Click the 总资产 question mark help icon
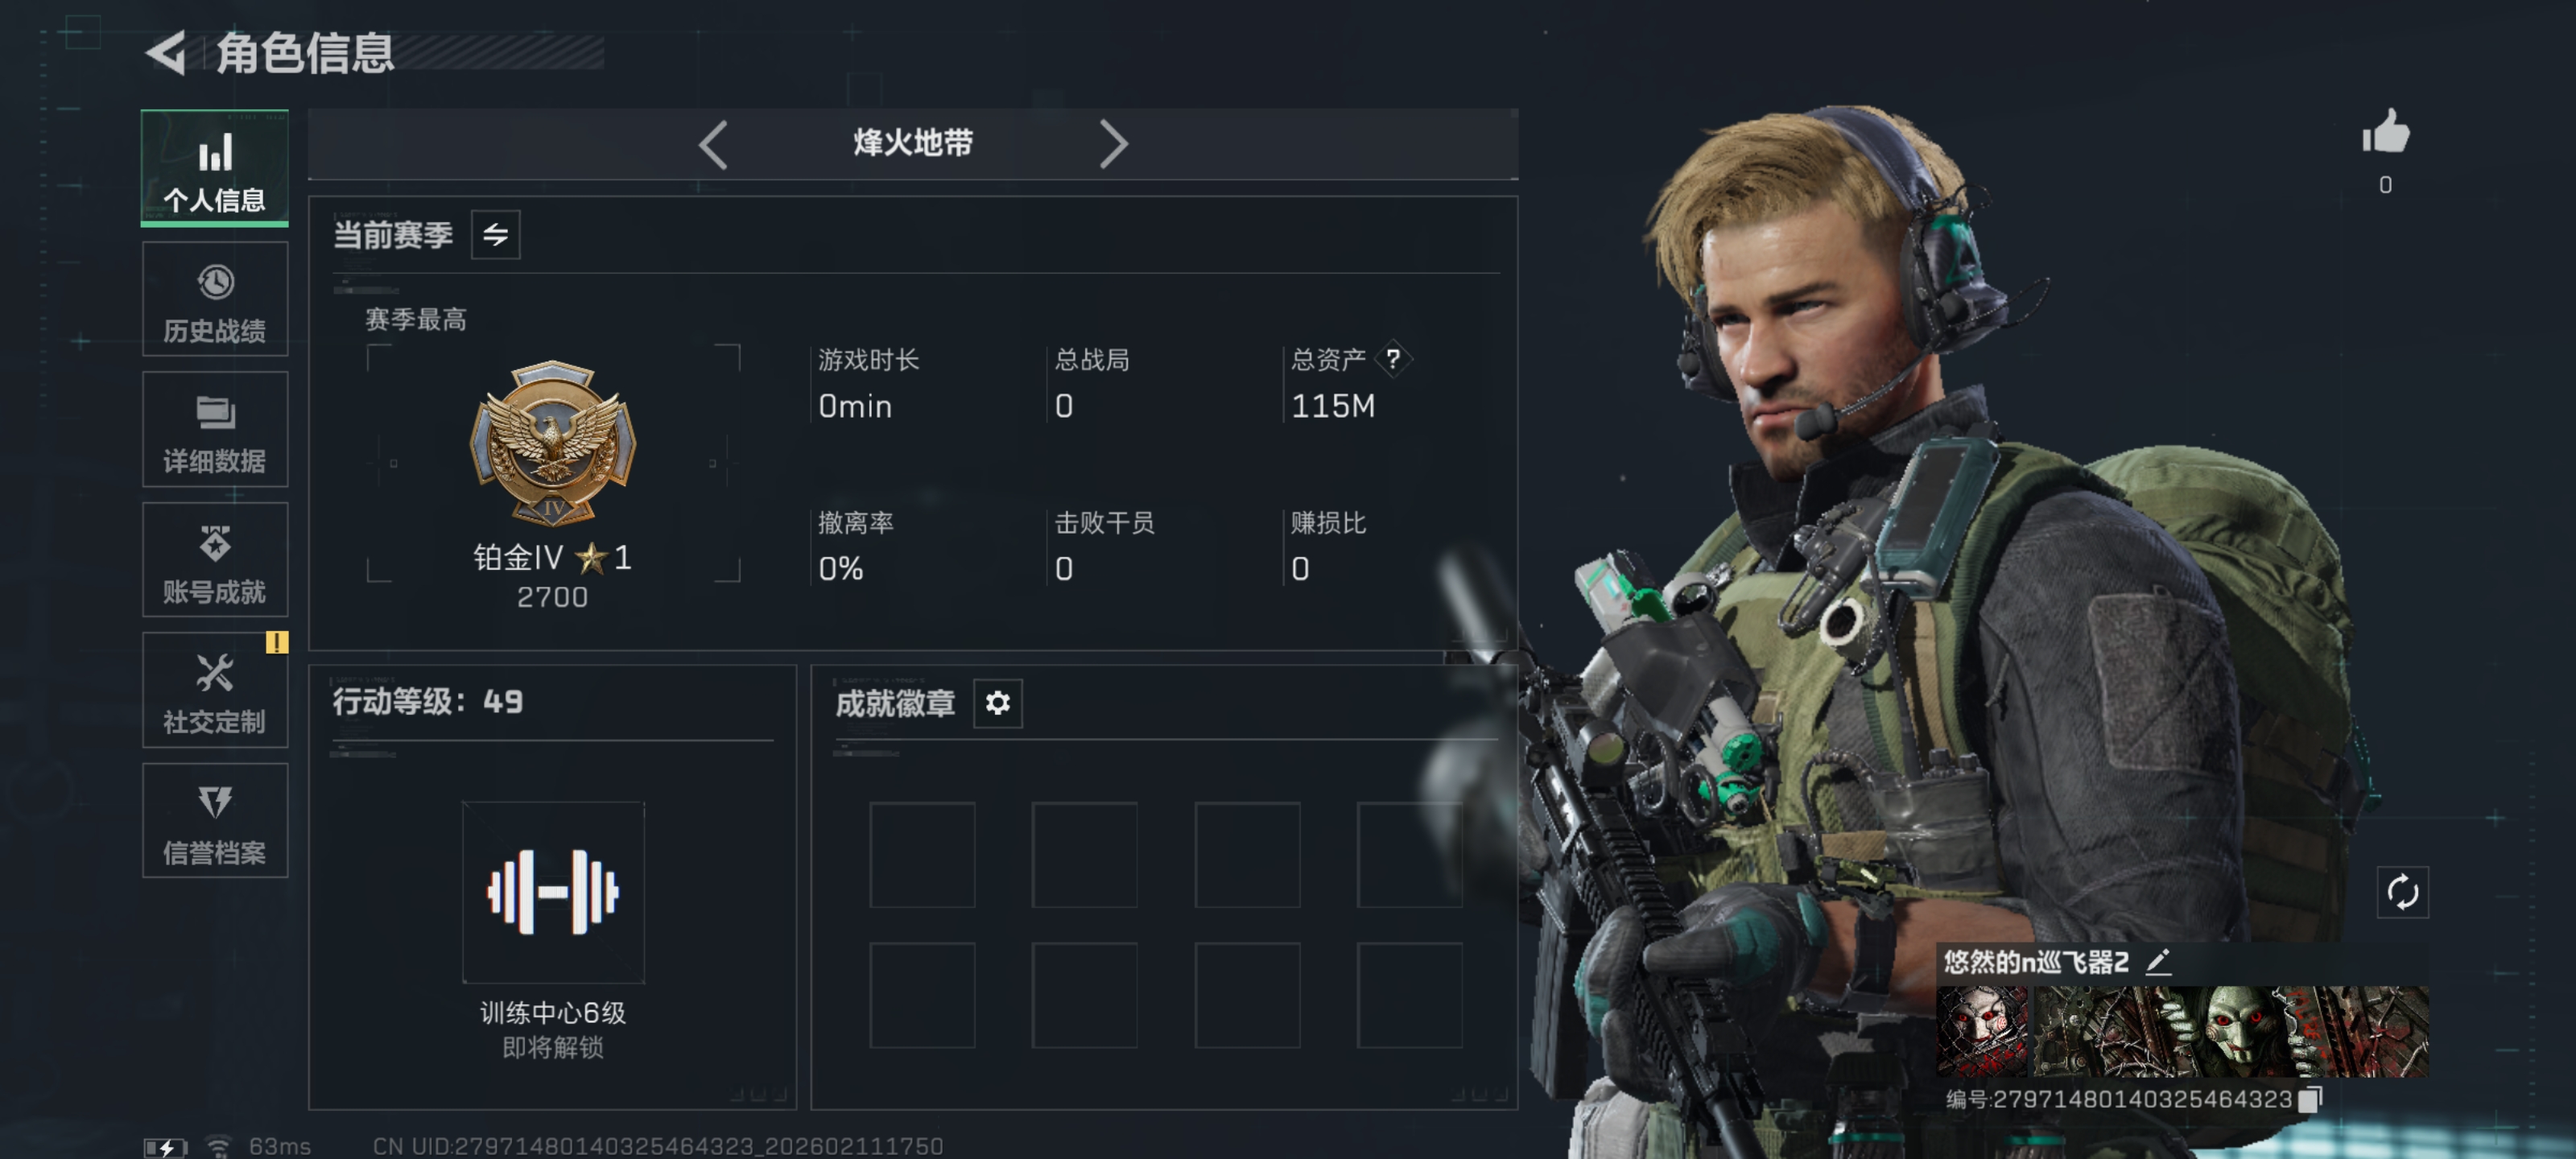2576x1159 pixels. pos(1393,358)
